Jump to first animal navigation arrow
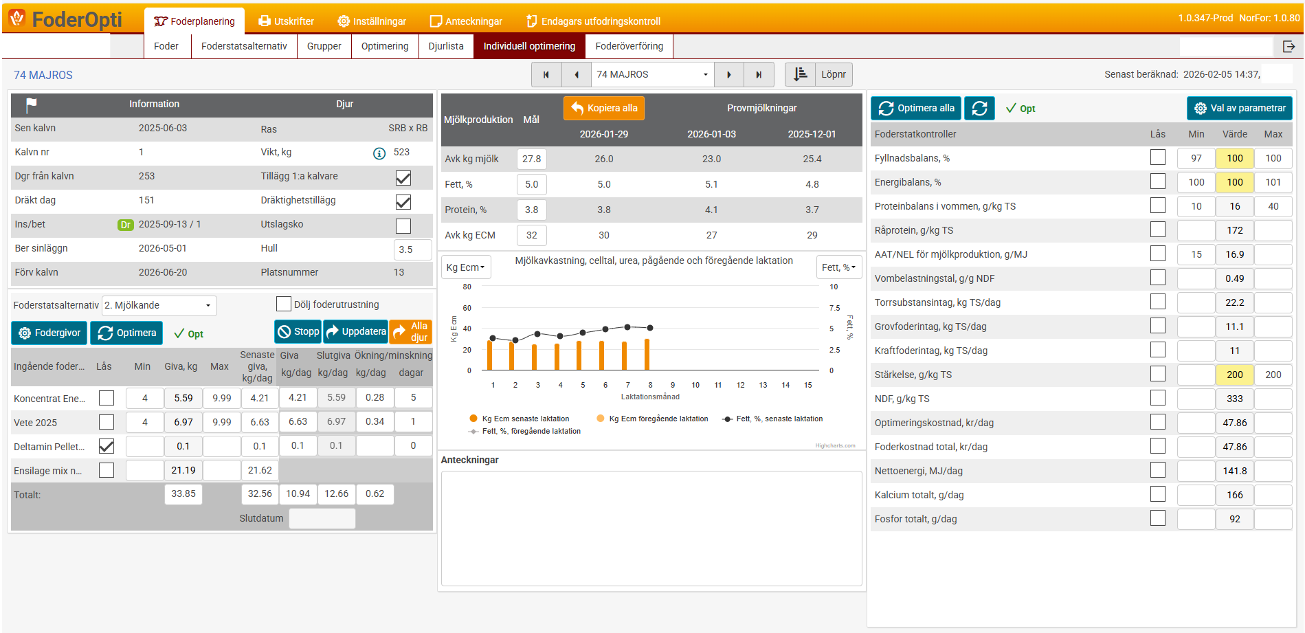This screenshot has height=633, width=1305. tap(546, 75)
